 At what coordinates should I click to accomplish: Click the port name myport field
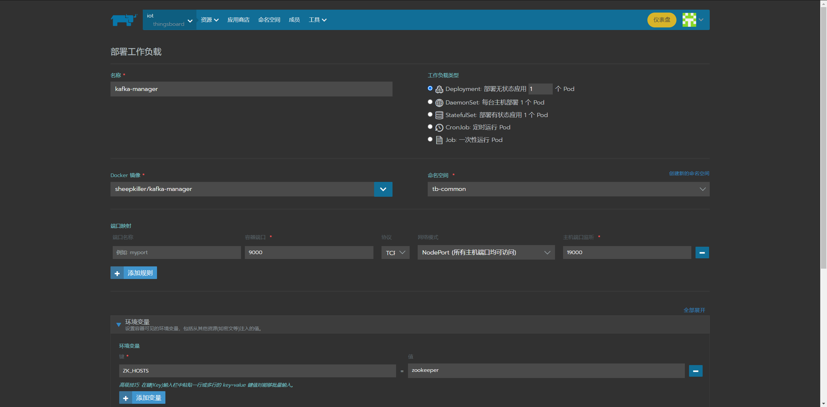pos(177,253)
